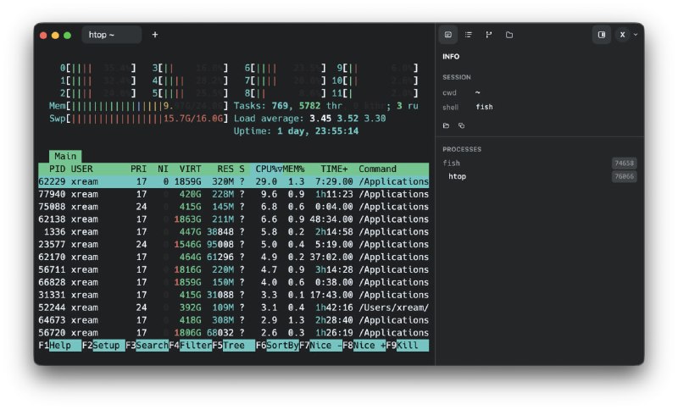
Task: Click the 74658 PID badge
Action: pyautogui.click(x=624, y=163)
